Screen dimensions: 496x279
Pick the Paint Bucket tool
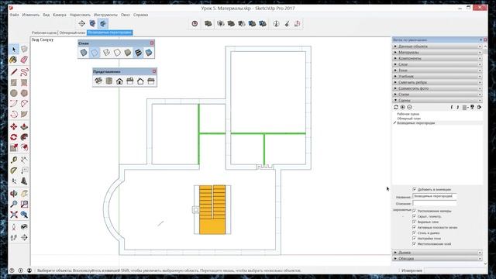click(14, 60)
